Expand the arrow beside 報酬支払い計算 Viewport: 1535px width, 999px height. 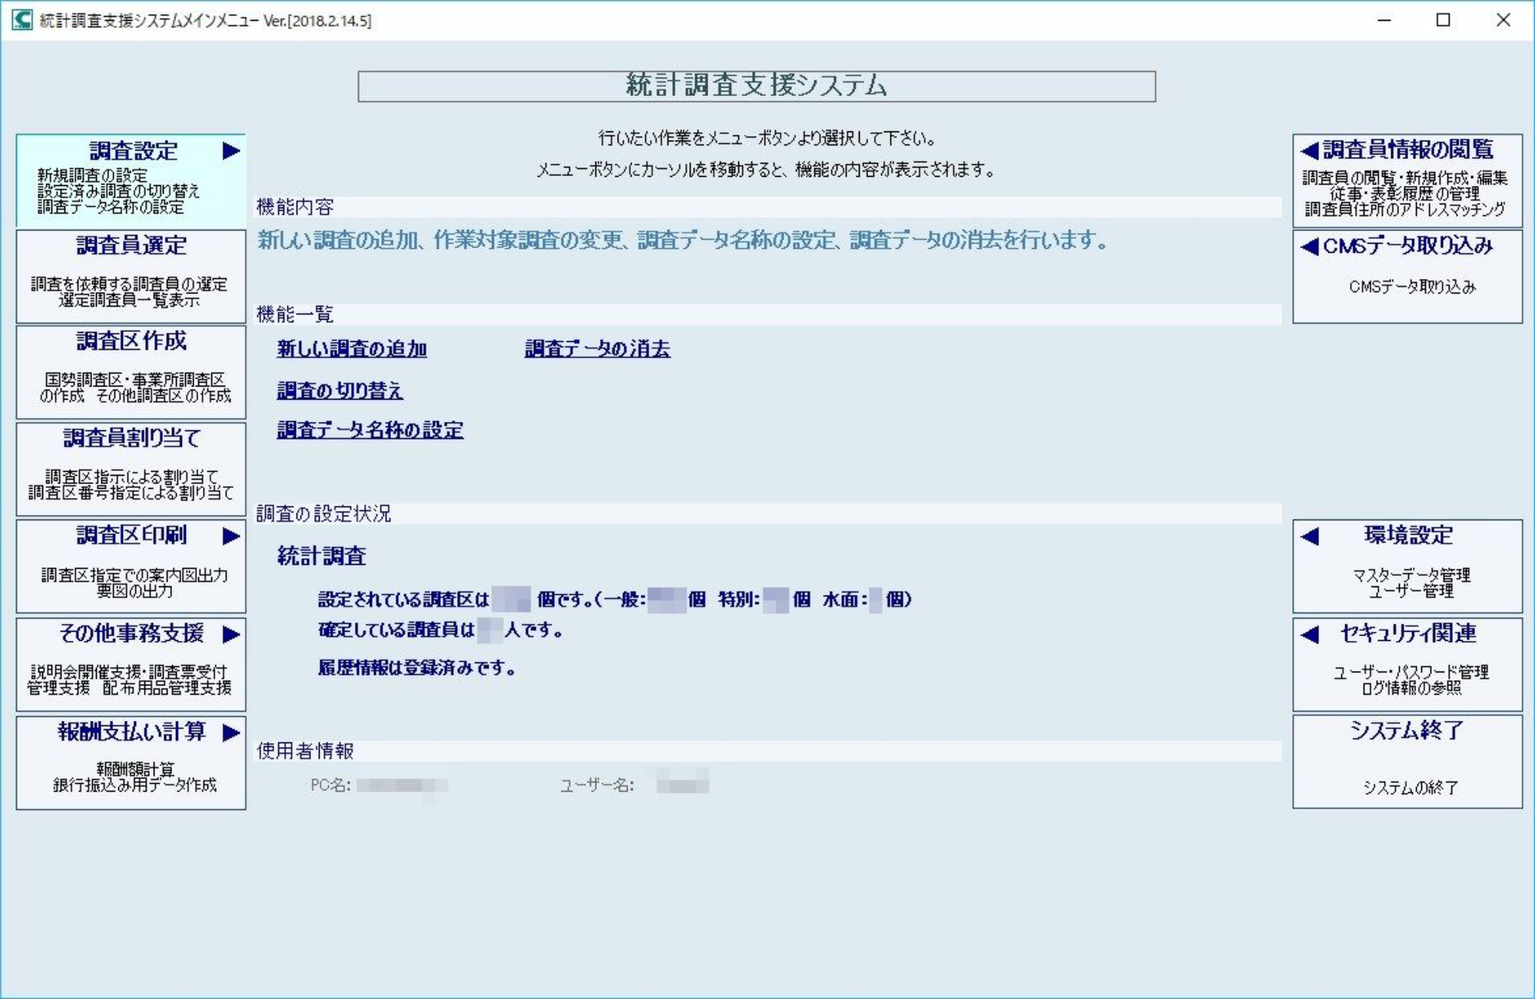231,732
